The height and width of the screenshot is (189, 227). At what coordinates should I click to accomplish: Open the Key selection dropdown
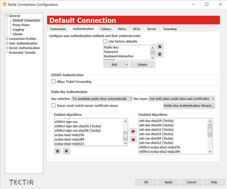click(102, 99)
